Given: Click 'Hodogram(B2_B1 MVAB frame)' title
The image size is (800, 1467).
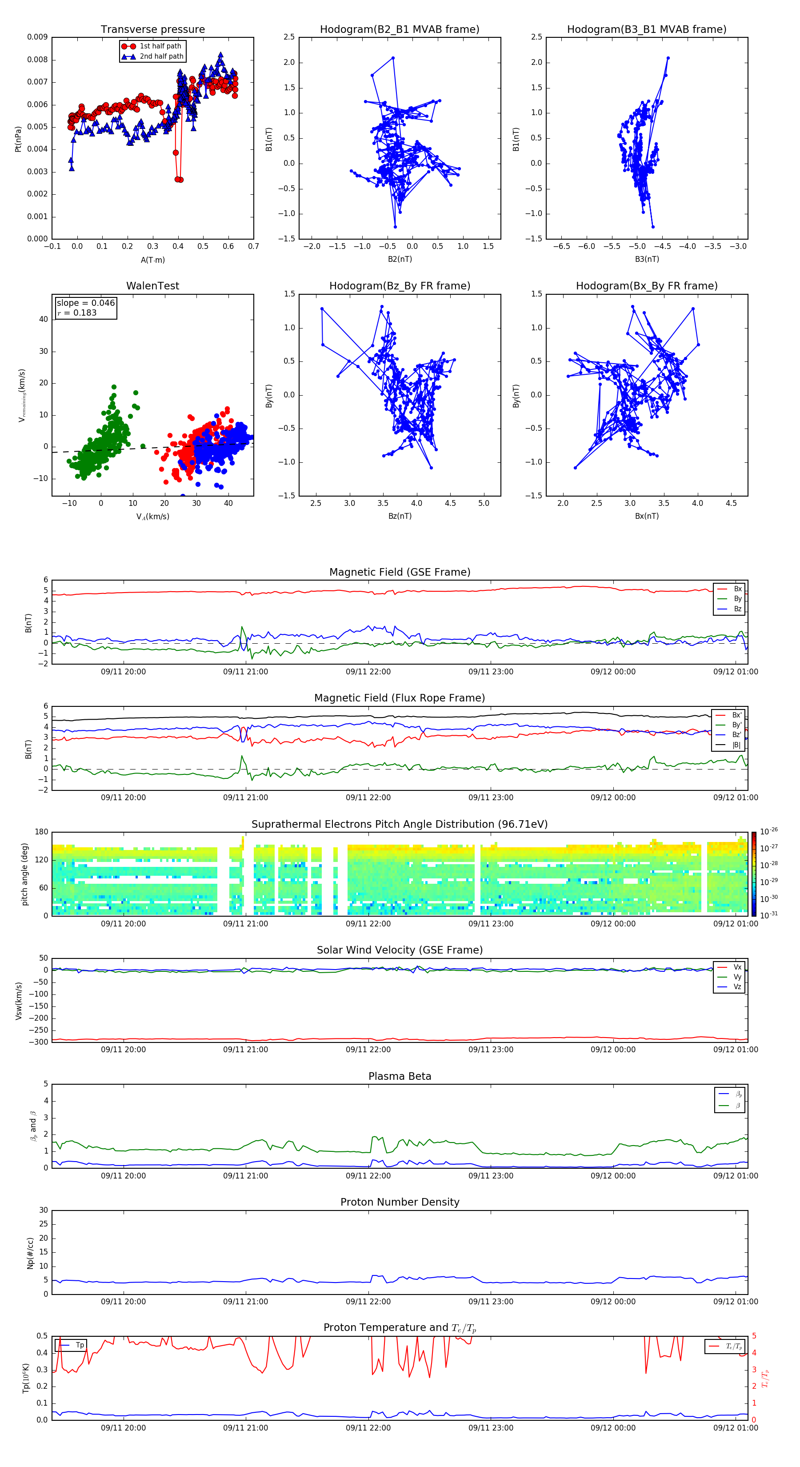Looking at the screenshot, I should coord(400,29).
